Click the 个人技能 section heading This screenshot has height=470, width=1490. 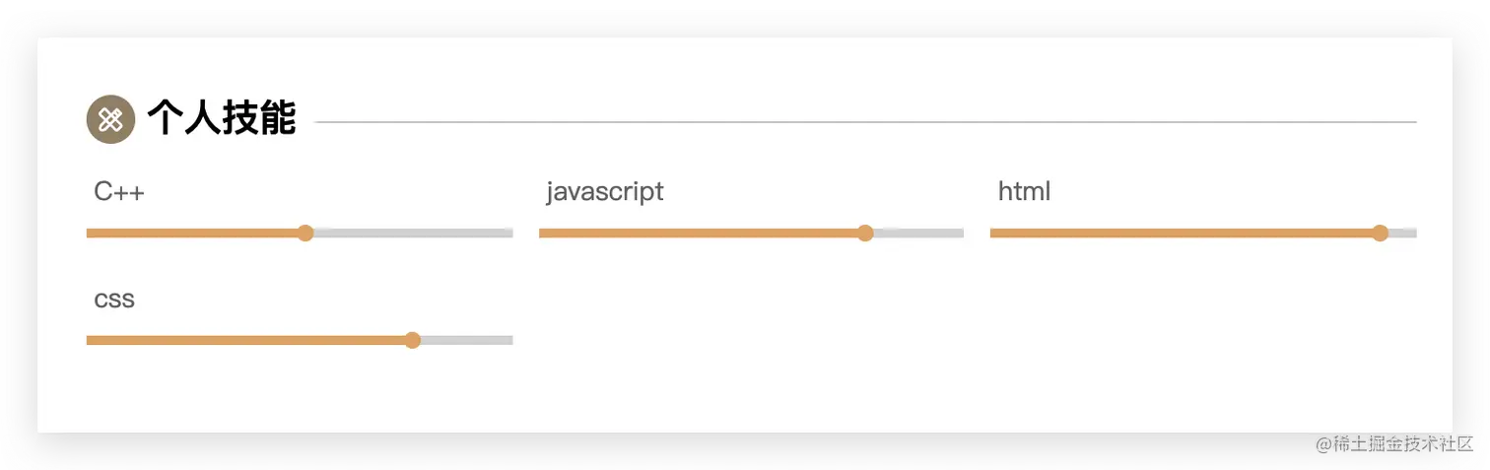click(222, 118)
